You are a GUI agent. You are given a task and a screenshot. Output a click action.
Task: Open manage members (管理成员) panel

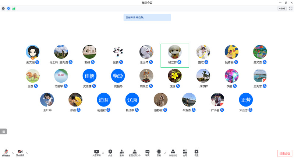click(x=134, y=153)
